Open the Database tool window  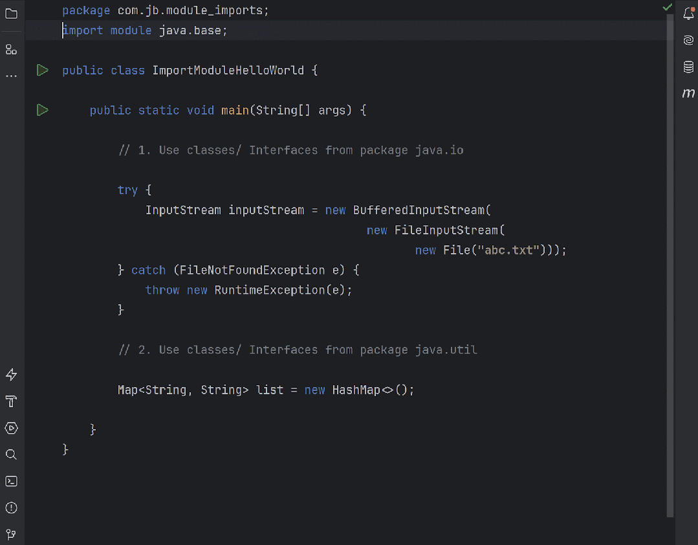click(688, 67)
